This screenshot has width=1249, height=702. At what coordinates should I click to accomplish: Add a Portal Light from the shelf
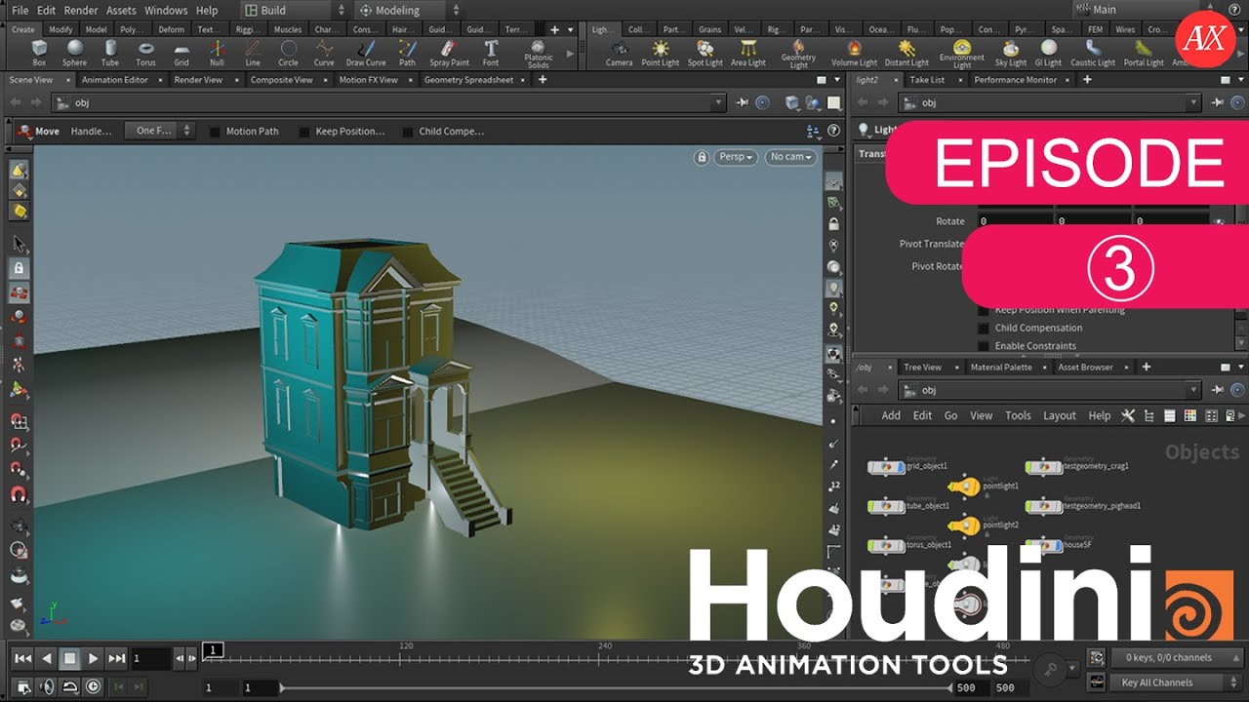point(1144,53)
